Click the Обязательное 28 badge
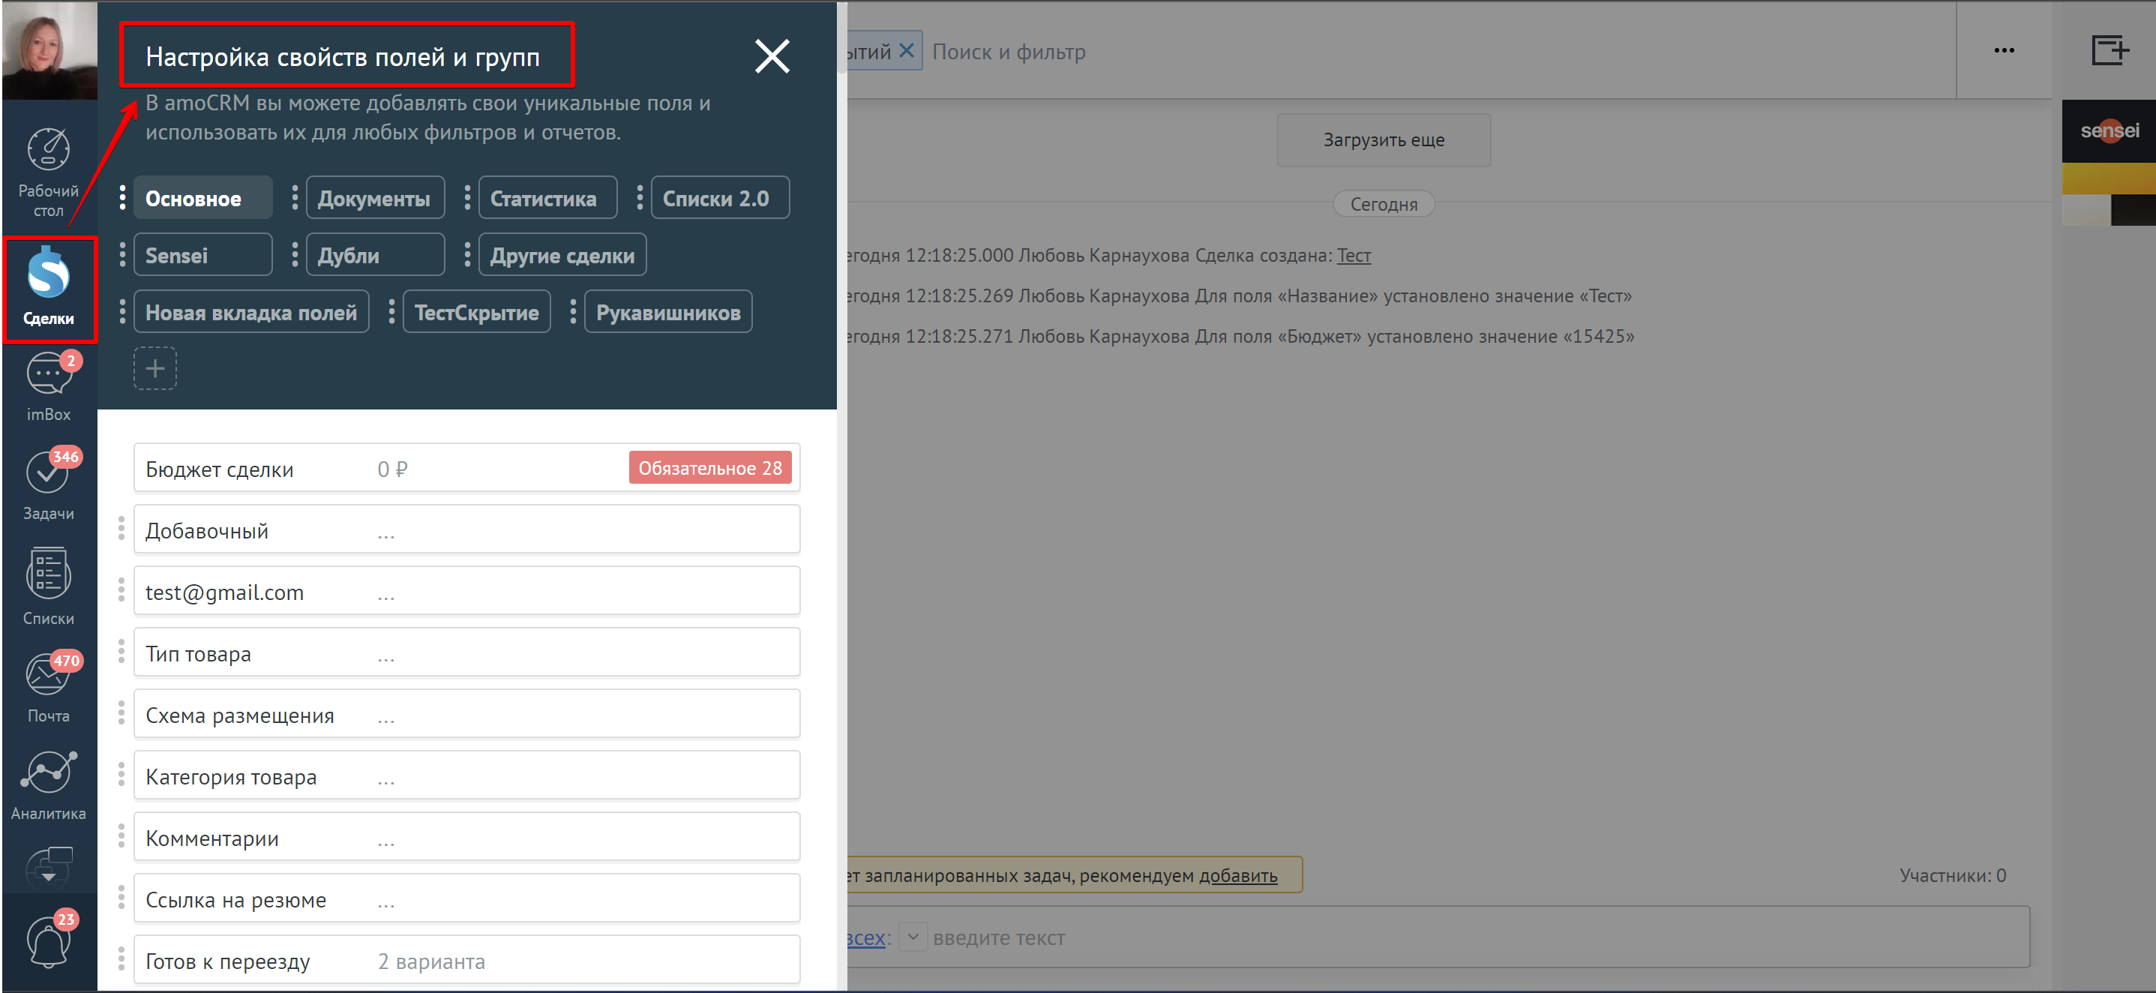This screenshot has height=993, width=2156. tap(709, 468)
